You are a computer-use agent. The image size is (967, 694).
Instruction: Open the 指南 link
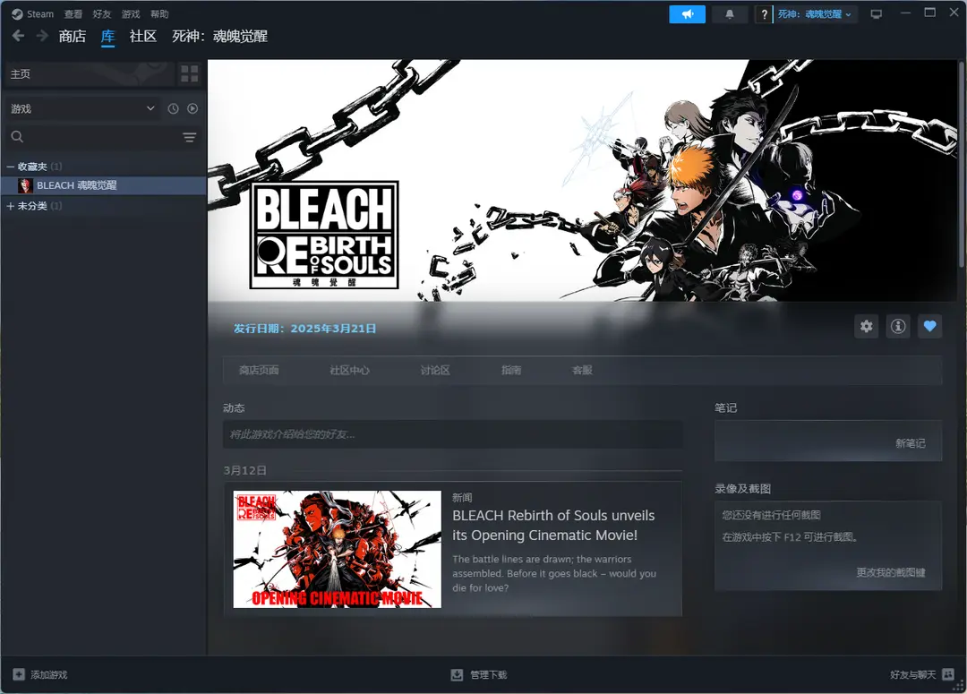point(511,370)
